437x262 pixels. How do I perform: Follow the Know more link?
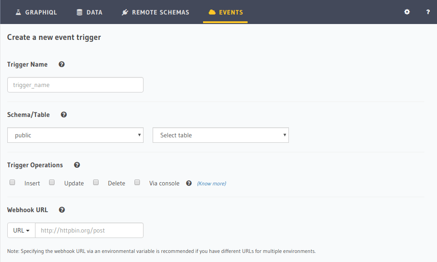[x=211, y=184]
